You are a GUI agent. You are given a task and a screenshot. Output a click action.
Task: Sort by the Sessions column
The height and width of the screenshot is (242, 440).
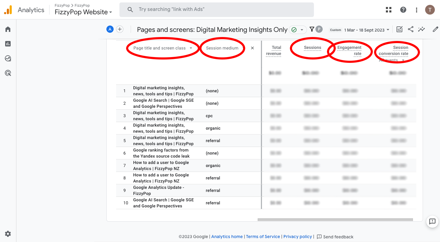tap(312, 48)
